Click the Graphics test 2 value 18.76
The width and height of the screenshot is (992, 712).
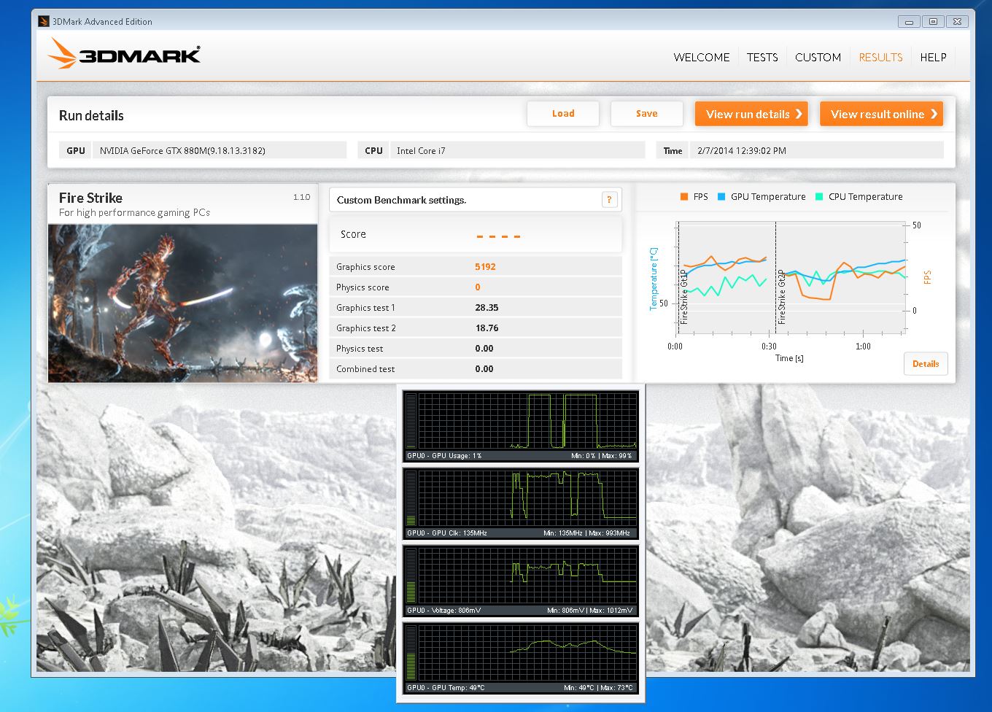[x=487, y=328]
